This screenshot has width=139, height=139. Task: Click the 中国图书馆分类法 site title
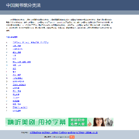point(24,5)
